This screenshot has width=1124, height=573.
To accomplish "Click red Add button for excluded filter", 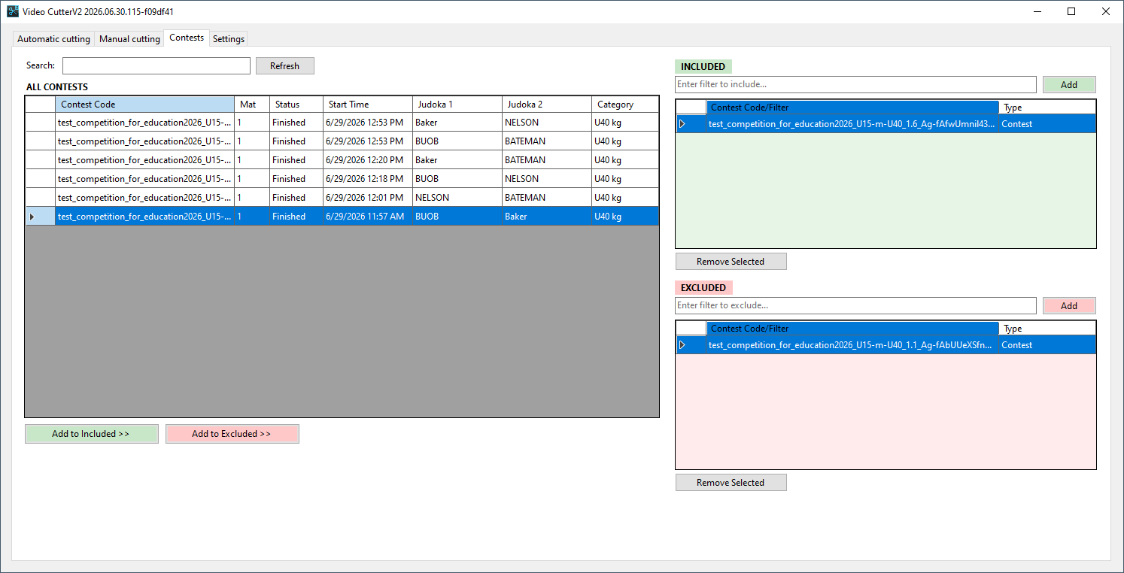I will (x=1069, y=306).
